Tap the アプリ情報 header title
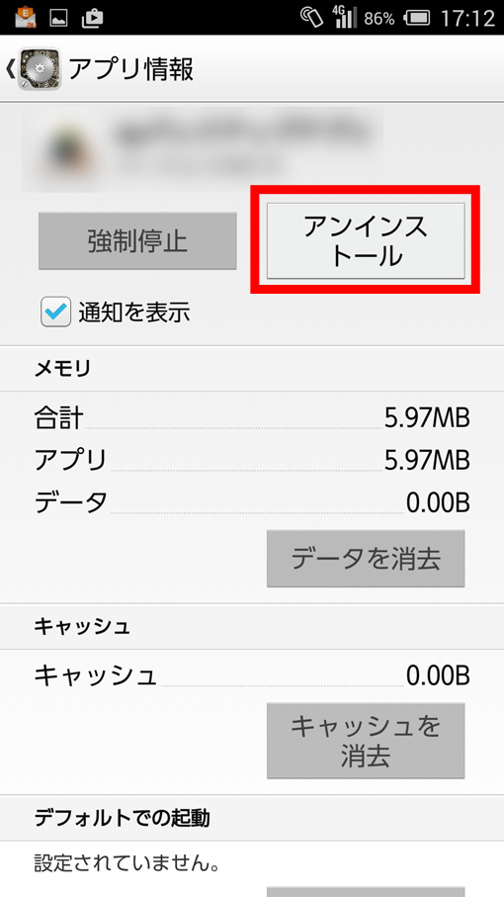This screenshot has height=897, width=504. click(x=130, y=68)
